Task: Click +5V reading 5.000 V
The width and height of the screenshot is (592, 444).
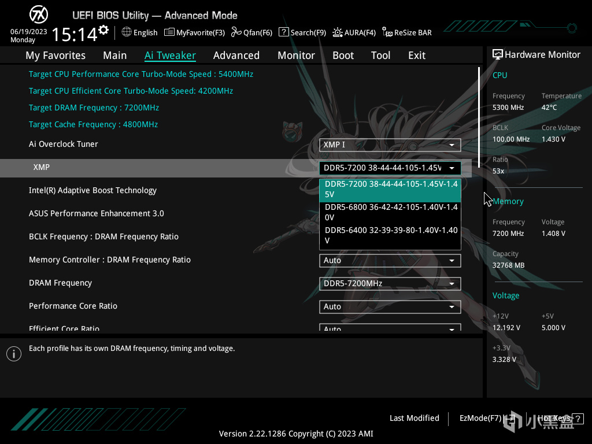Action: tap(553, 327)
